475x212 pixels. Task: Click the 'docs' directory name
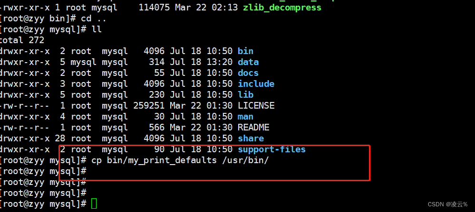point(248,73)
